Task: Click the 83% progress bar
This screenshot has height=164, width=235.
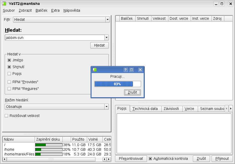Action: coord(118,84)
